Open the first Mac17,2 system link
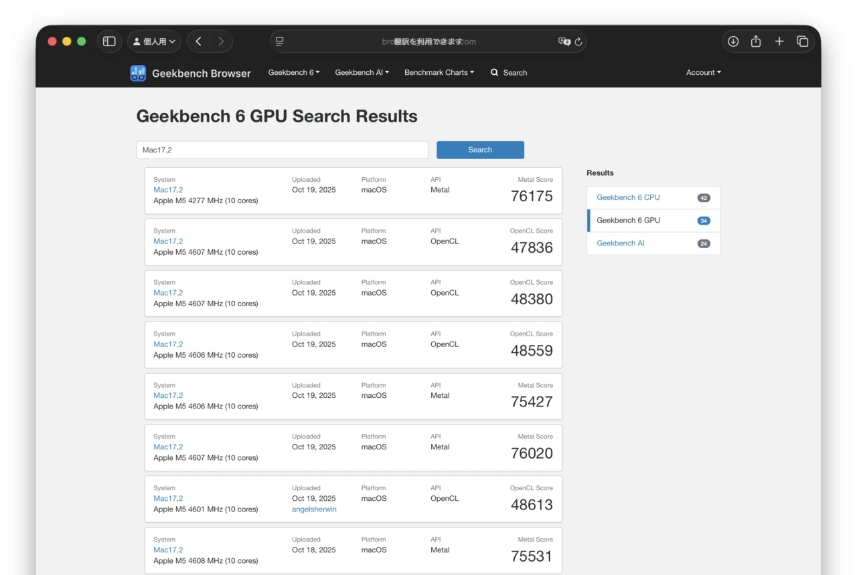857x575 pixels. point(167,190)
